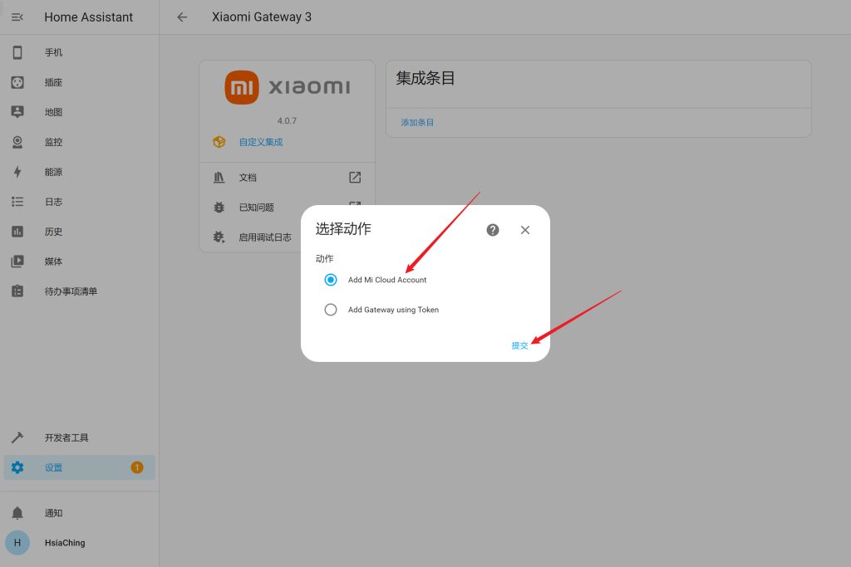Image resolution: width=851 pixels, height=567 pixels.
Task: Click the 添加条目 add entry link
Action: (417, 123)
